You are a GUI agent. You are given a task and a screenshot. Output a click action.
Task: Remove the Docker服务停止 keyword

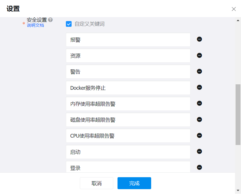pyautogui.click(x=199, y=87)
